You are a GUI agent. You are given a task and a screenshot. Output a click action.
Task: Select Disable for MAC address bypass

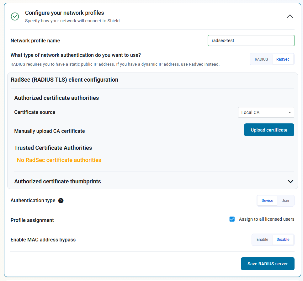[x=283, y=240]
